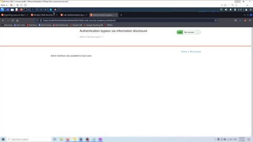Click Admin interface only available message text

pyautogui.click(x=71, y=56)
